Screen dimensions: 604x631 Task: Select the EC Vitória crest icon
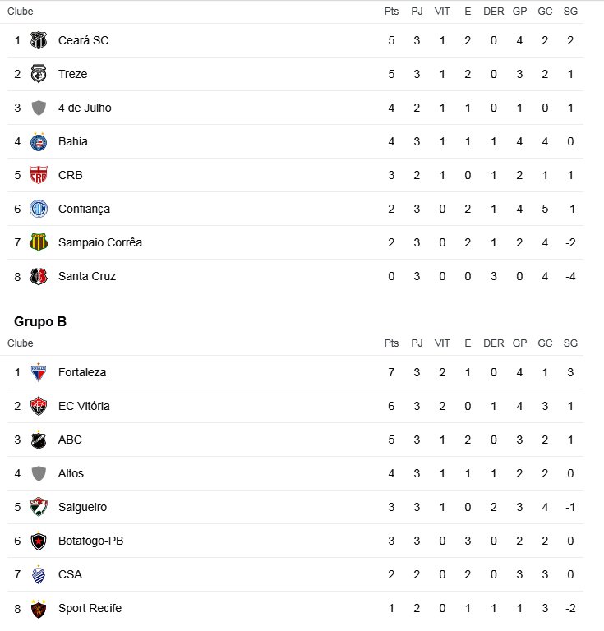(39, 406)
